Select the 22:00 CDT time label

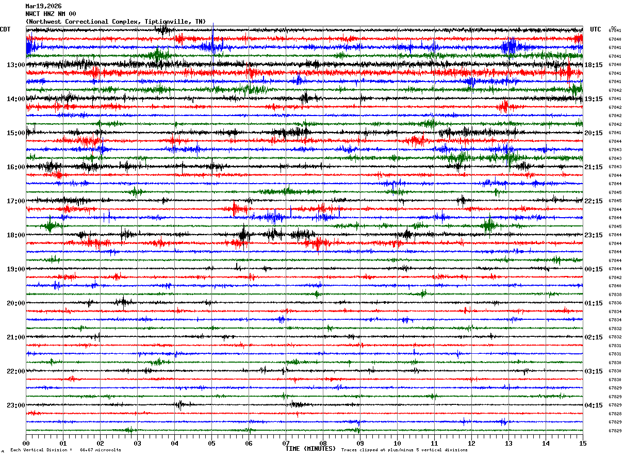[16, 371]
